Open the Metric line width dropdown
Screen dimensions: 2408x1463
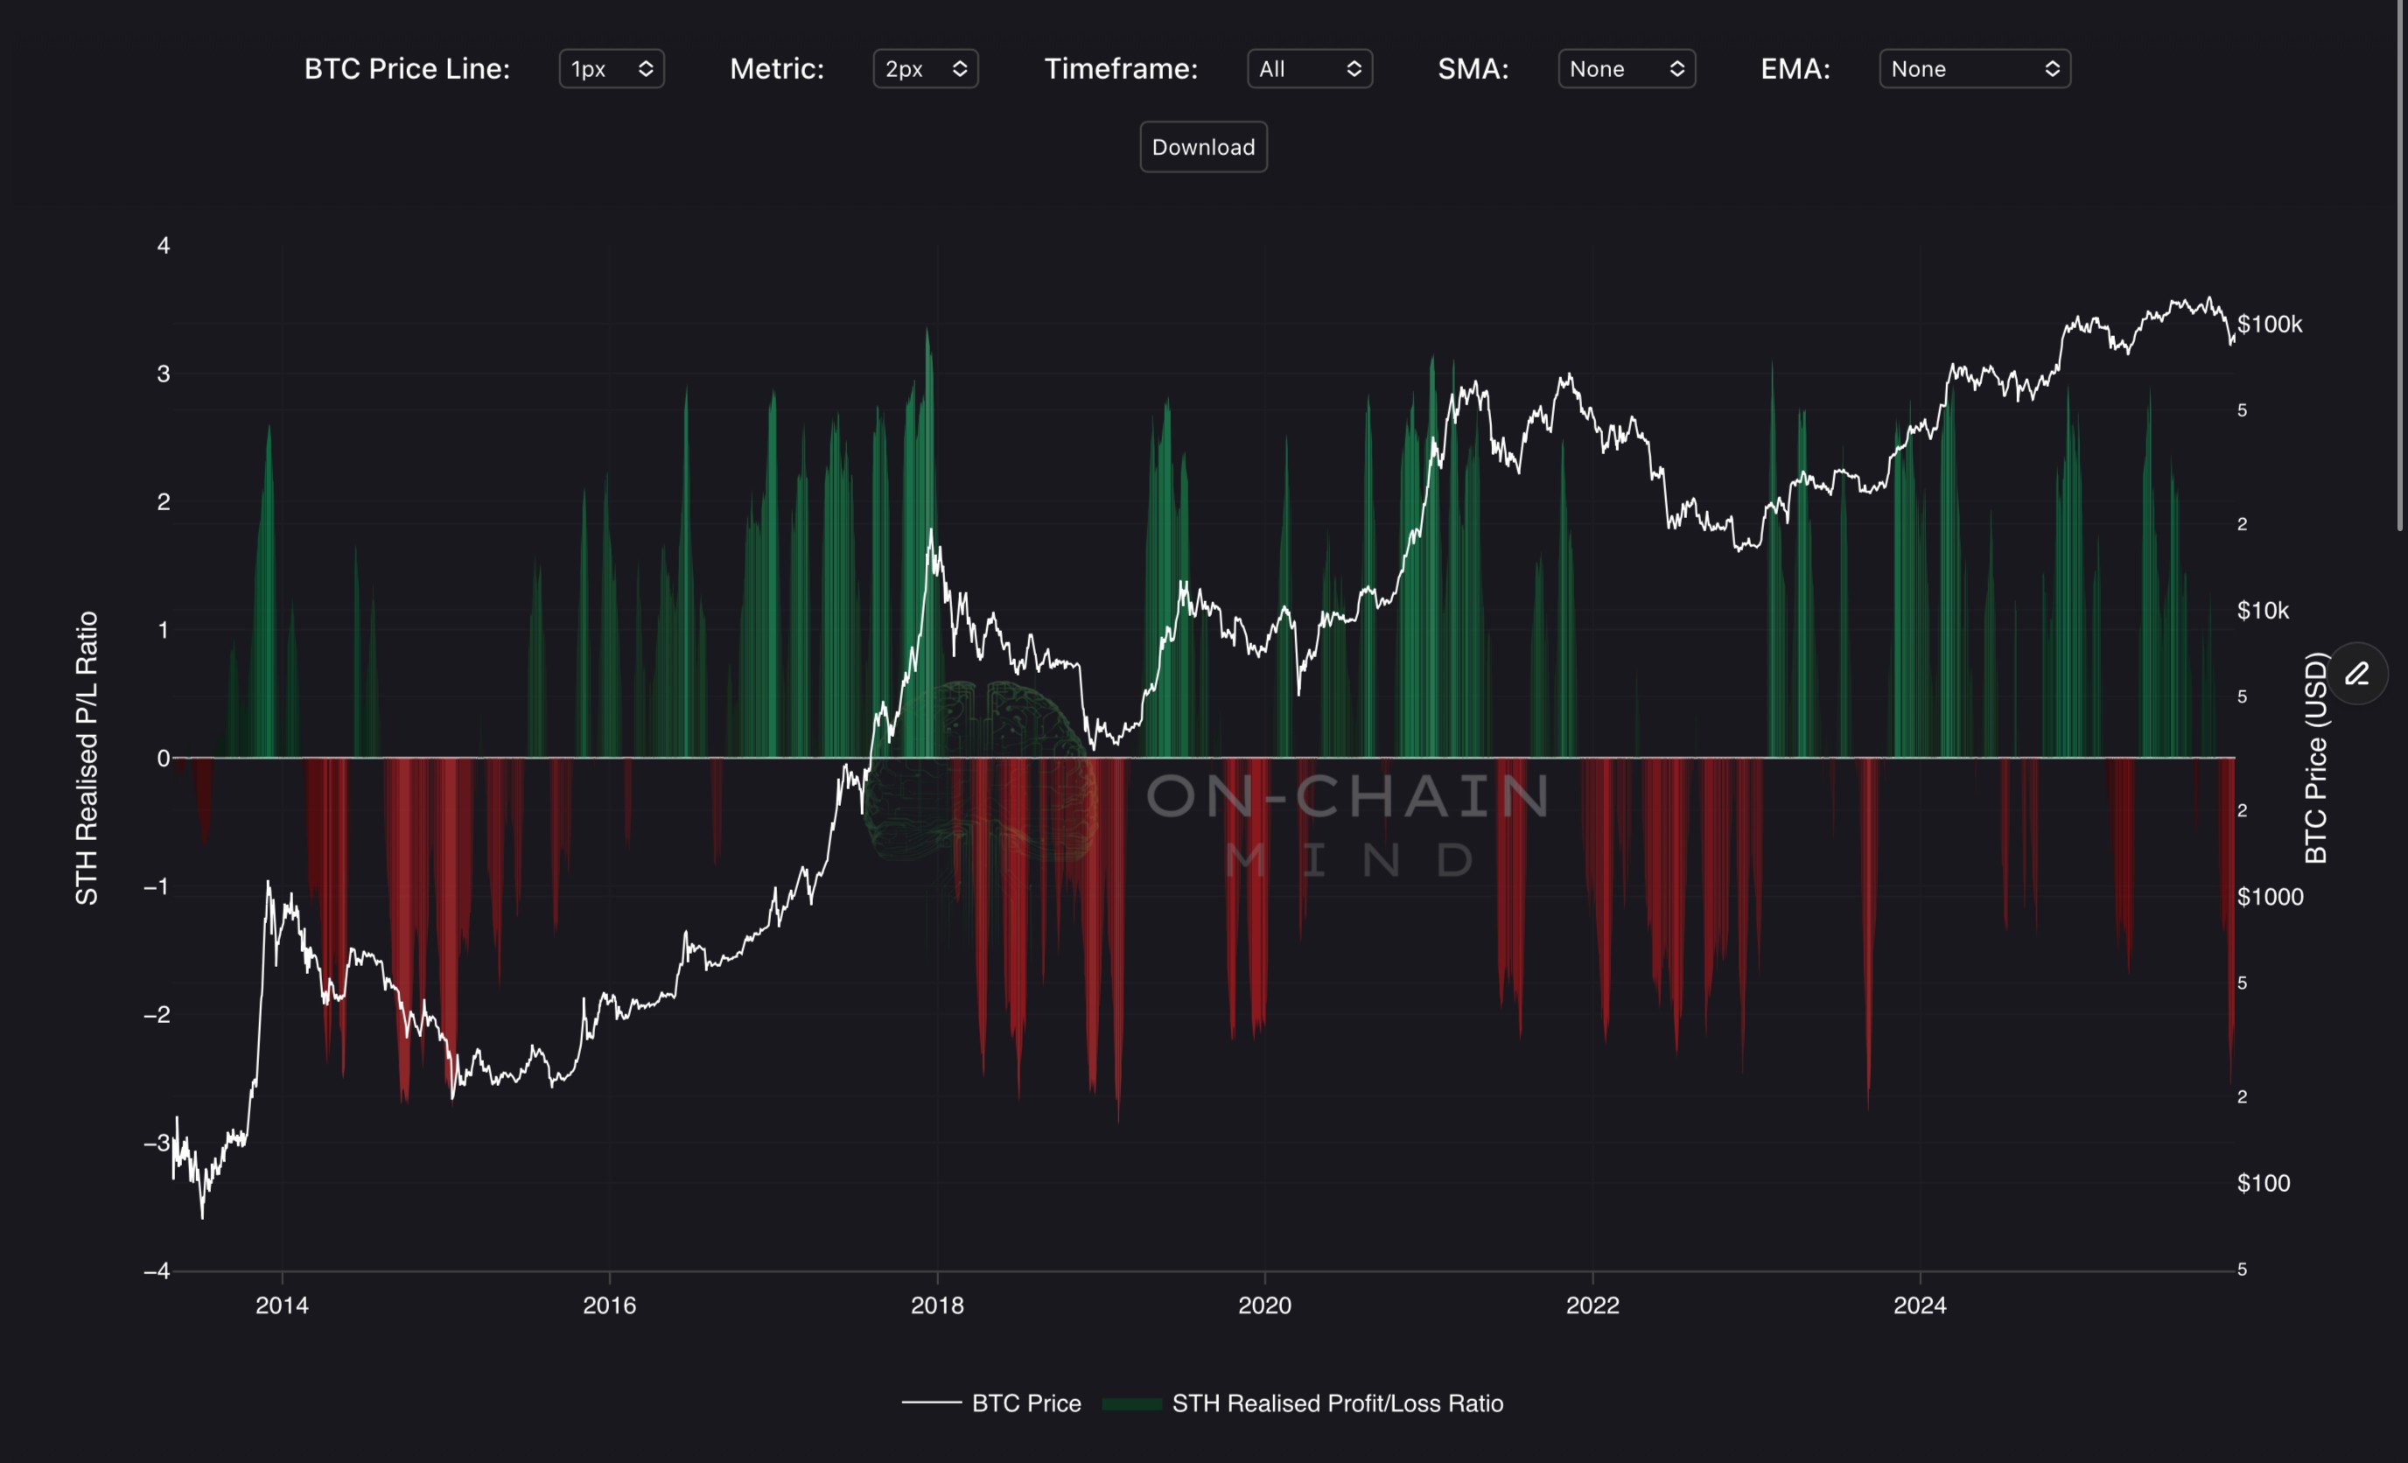pos(925,68)
